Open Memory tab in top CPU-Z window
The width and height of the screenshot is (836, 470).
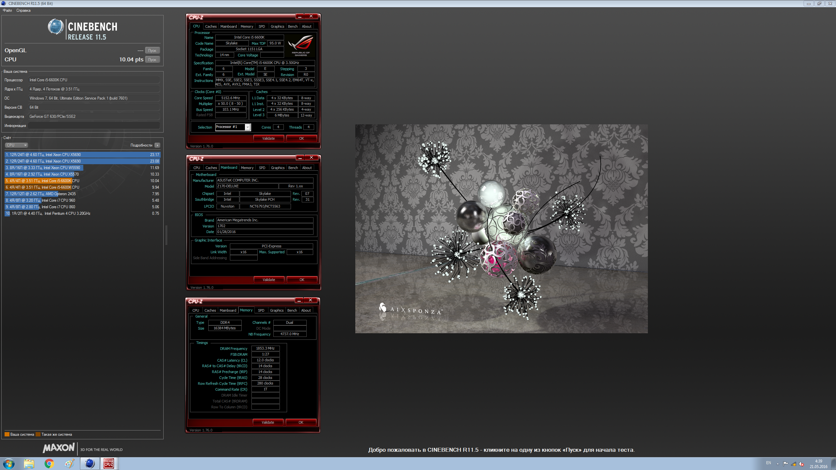(x=247, y=26)
